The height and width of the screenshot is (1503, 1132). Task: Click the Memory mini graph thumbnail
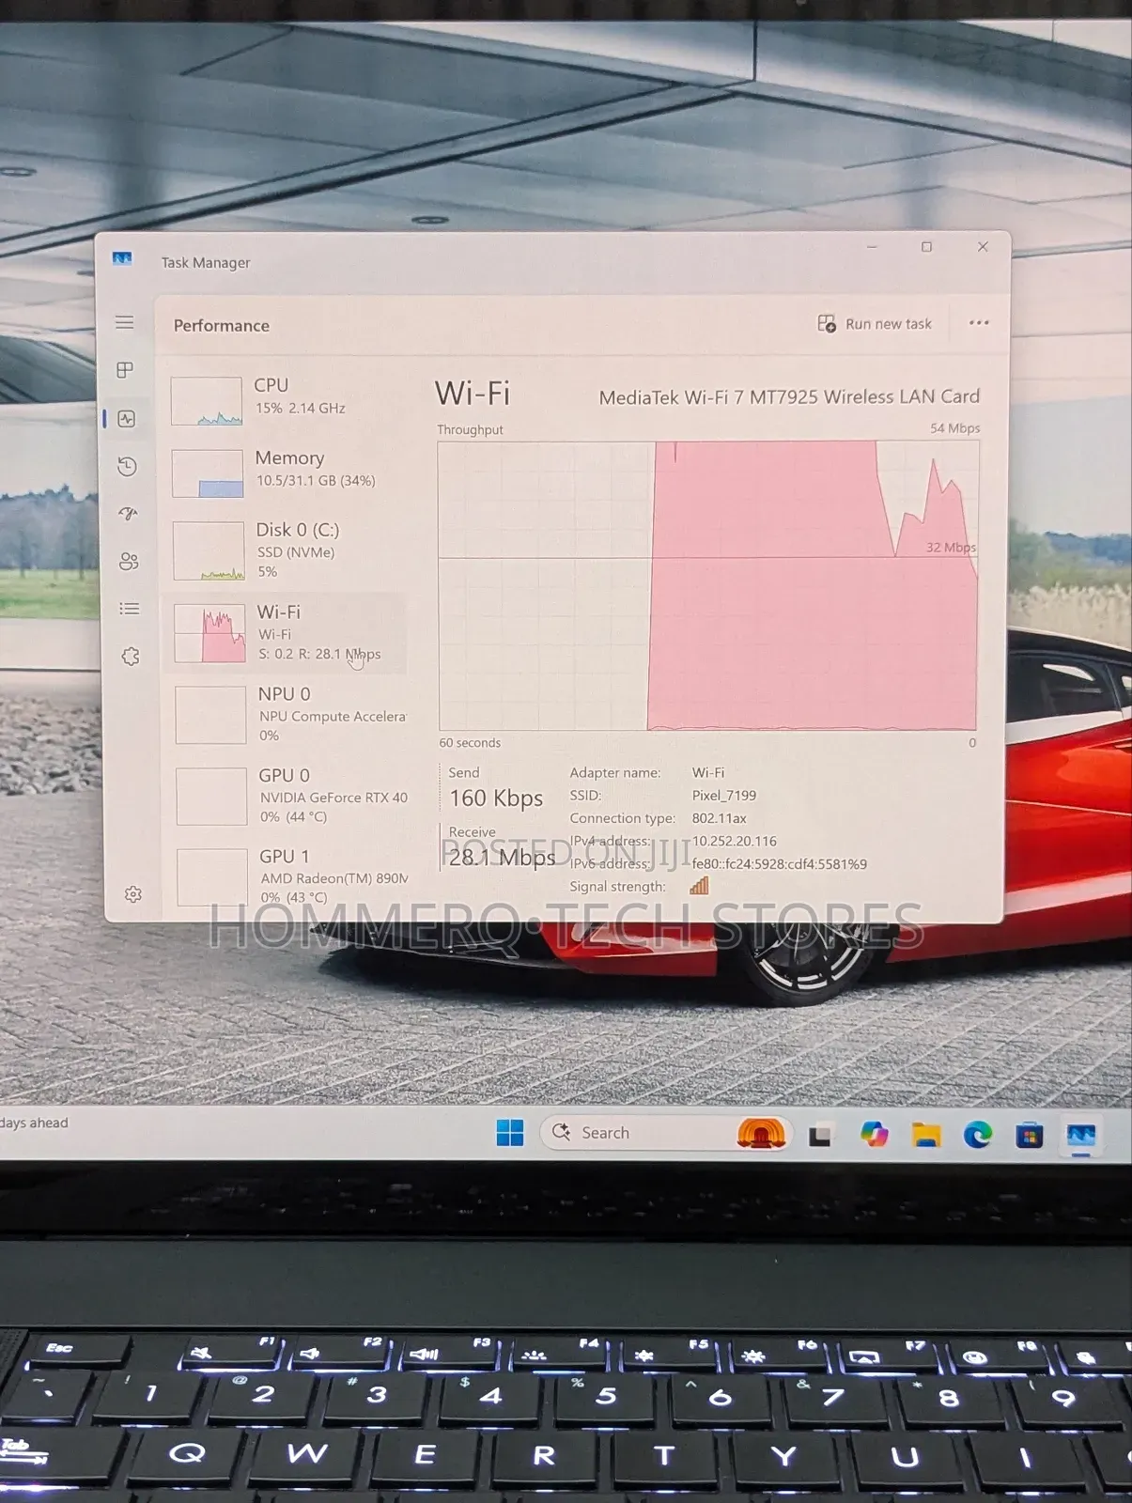pyautogui.click(x=208, y=473)
